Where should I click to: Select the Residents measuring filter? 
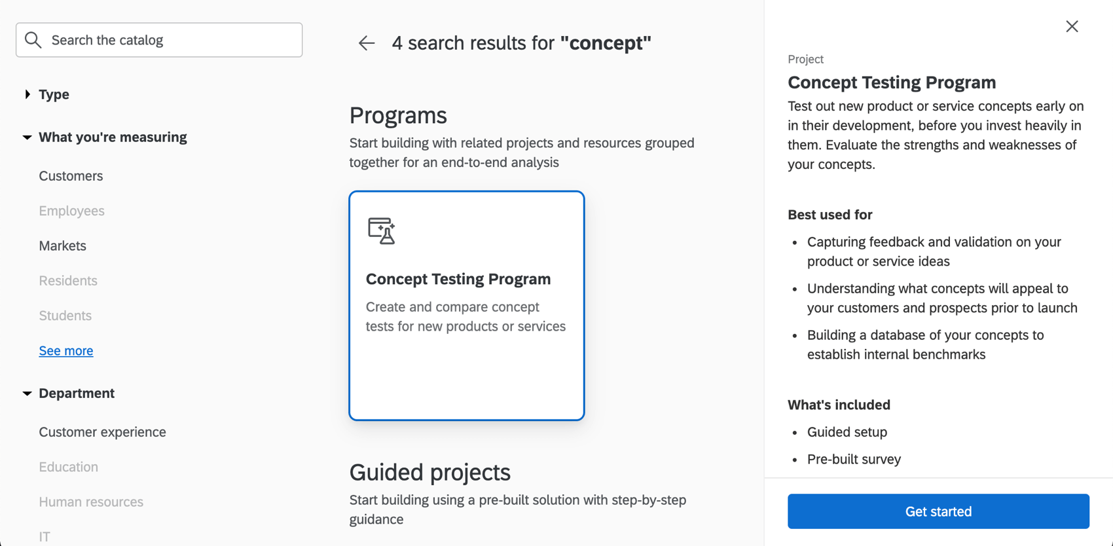(67, 280)
